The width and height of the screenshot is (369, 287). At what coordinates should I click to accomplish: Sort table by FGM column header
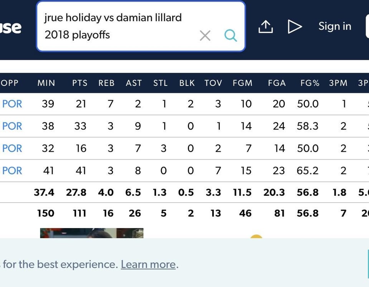(243, 83)
